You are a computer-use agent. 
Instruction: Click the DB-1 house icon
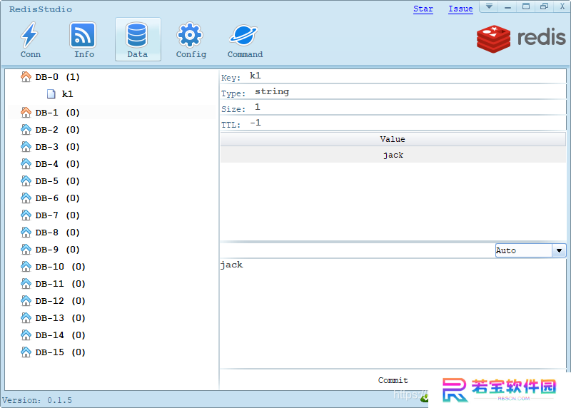[x=26, y=113]
